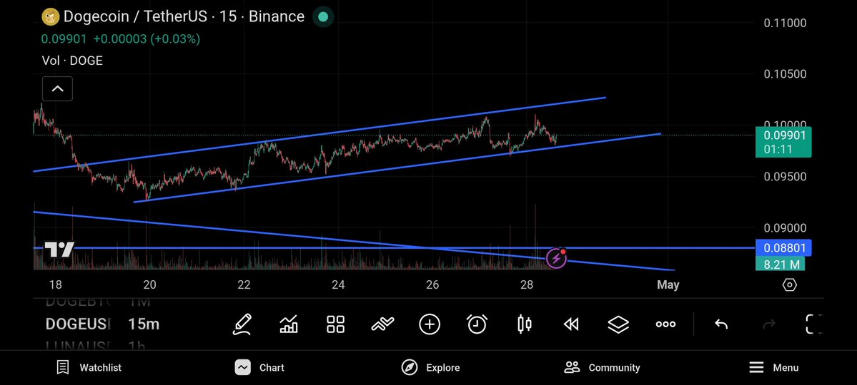This screenshot has height=385, width=857.
Task: Select the 15m interval entry
Action: (144, 324)
